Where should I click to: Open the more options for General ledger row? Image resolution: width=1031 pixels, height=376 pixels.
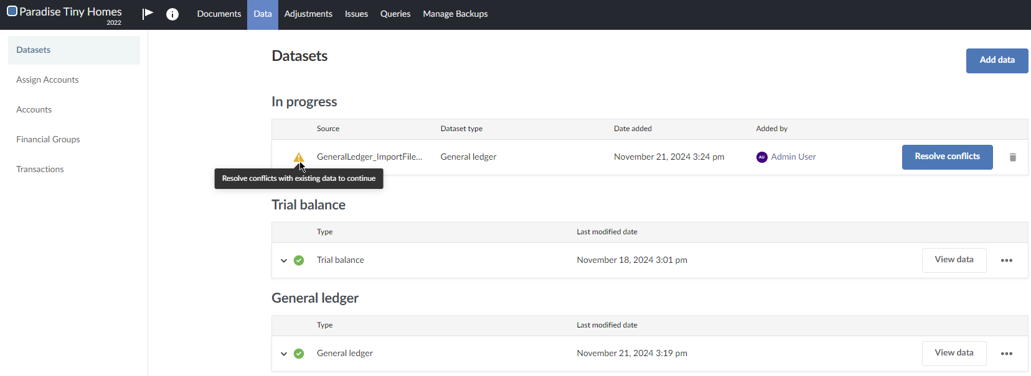click(x=1006, y=354)
